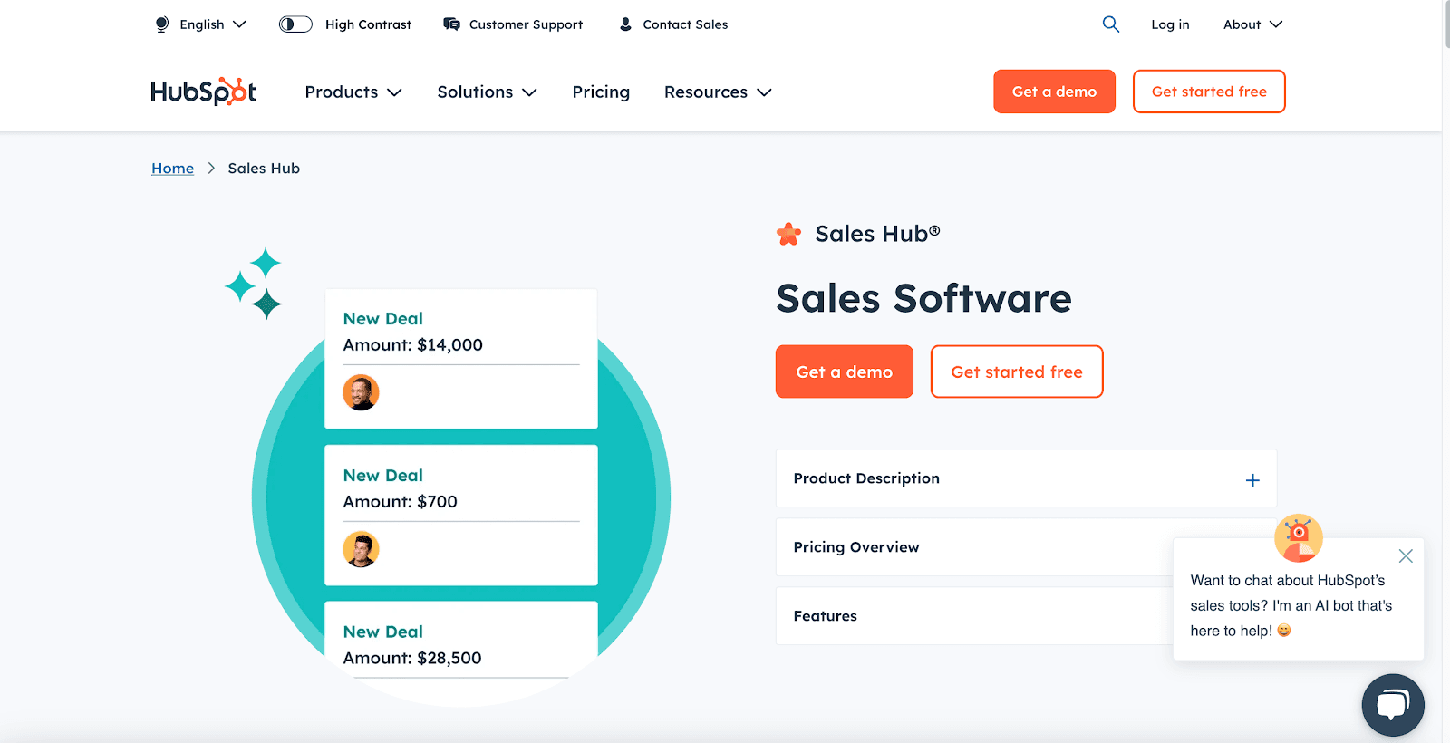Click Customer Support link
This screenshot has width=1450, height=743.
pos(526,24)
